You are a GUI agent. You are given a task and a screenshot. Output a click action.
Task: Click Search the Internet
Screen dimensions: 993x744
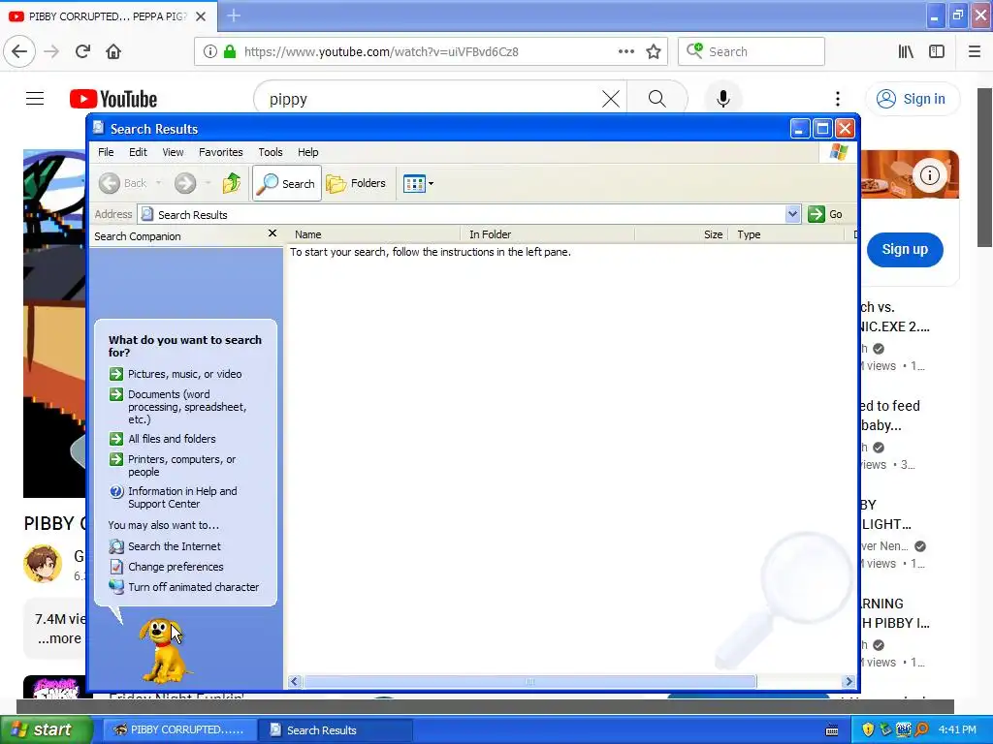pos(165,546)
